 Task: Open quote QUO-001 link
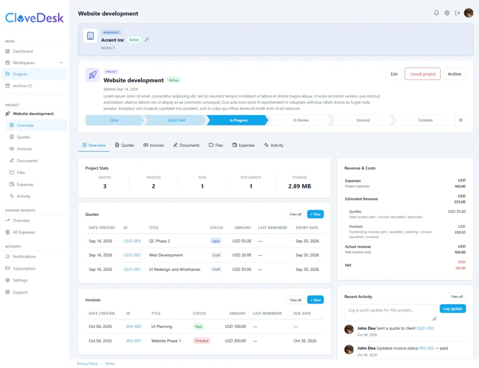(x=132, y=269)
